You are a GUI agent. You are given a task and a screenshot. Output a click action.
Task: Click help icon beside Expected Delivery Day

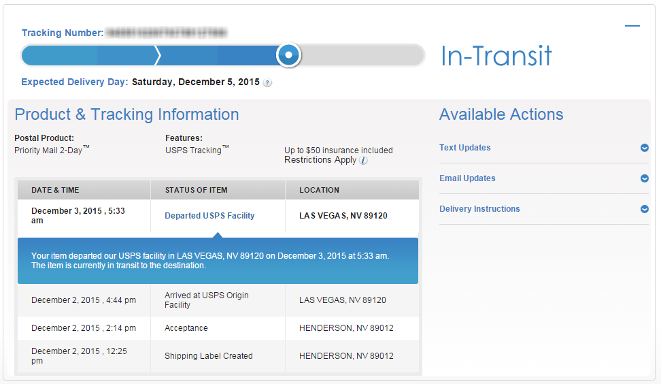(x=268, y=83)
